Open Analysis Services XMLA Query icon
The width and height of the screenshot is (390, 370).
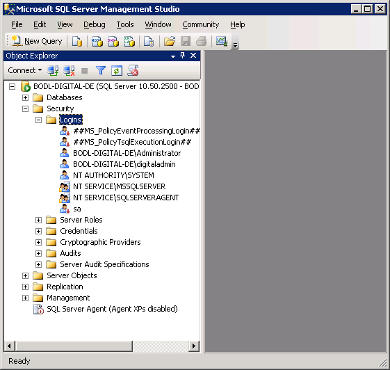(129, 41)
